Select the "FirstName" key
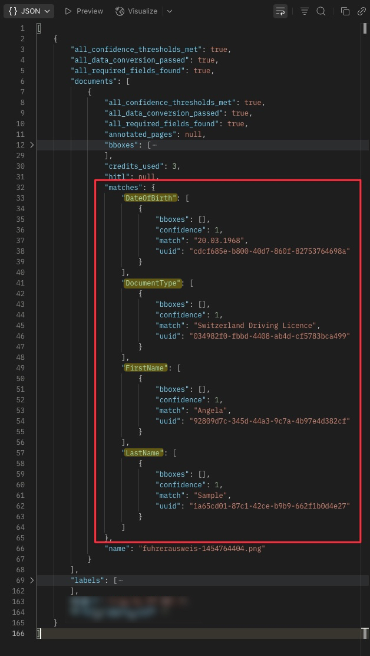This screenshot has height=656, width=370. click(x=146, y=368)
